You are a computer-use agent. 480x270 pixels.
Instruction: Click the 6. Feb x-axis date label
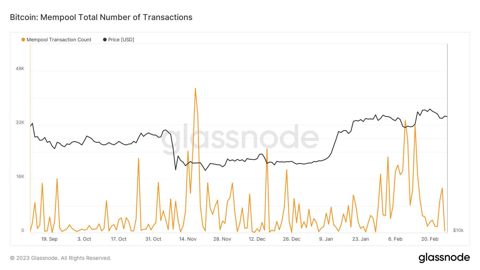395,239
